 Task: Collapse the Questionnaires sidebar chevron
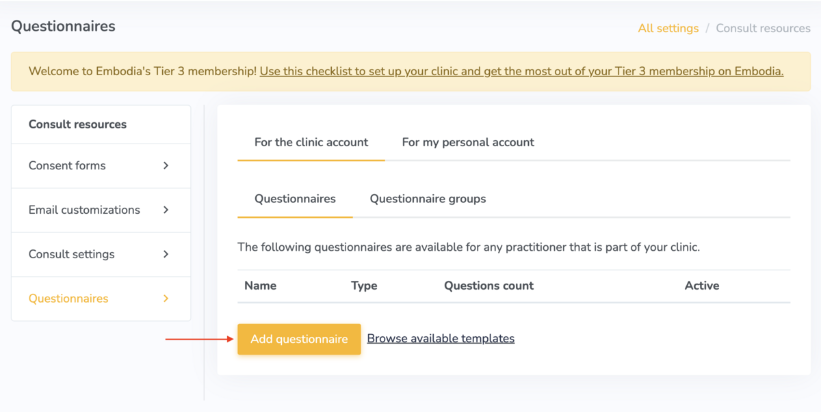(x=166, y=299)
